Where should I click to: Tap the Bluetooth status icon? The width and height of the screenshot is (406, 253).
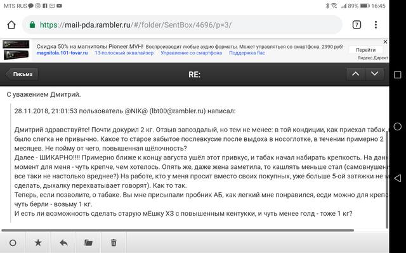[x=327, y=6]
